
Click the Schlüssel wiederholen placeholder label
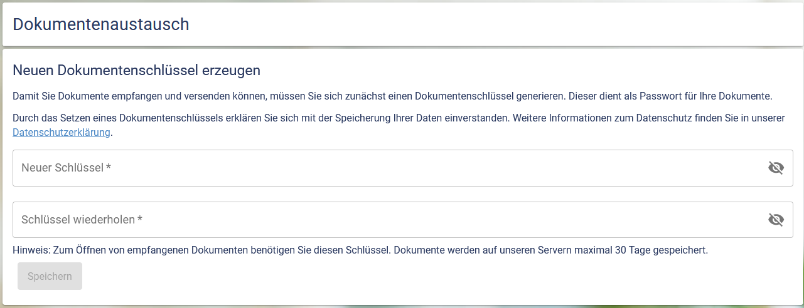pos(78,220)
